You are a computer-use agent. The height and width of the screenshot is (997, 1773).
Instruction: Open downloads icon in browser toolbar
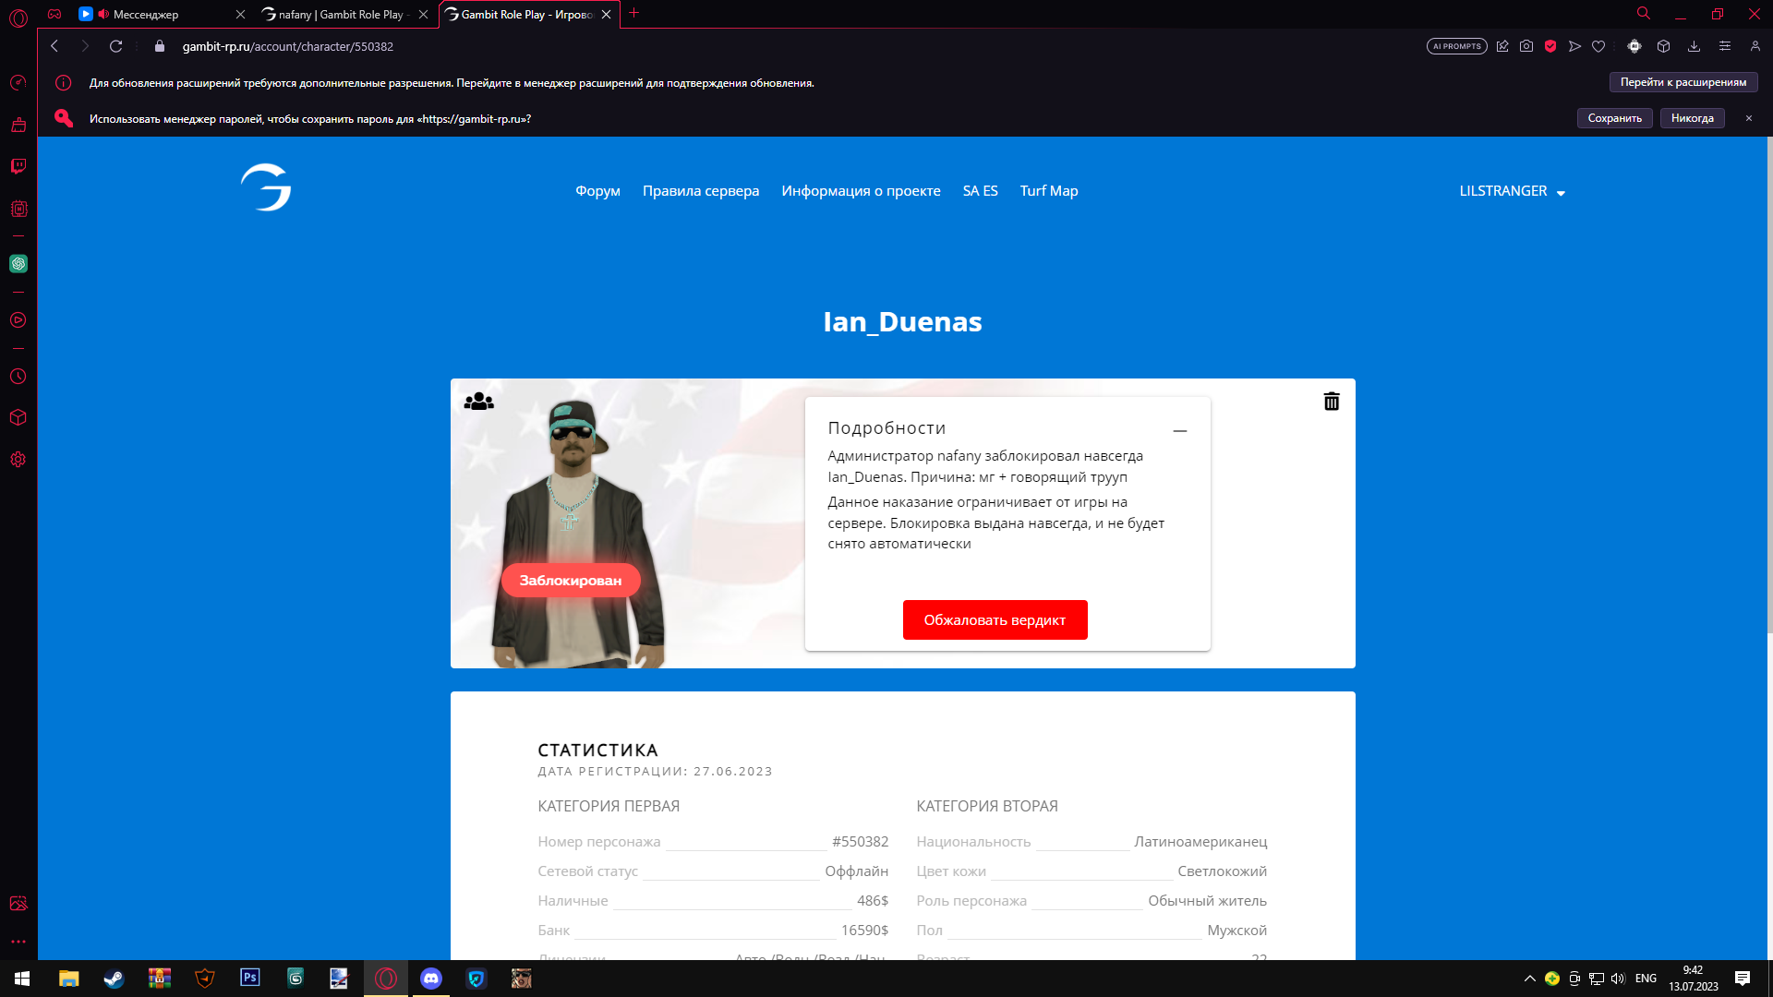(x=1694, y=46)
